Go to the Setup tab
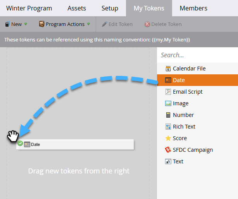Screen dimensions: 238x199 tap(110, 8)
